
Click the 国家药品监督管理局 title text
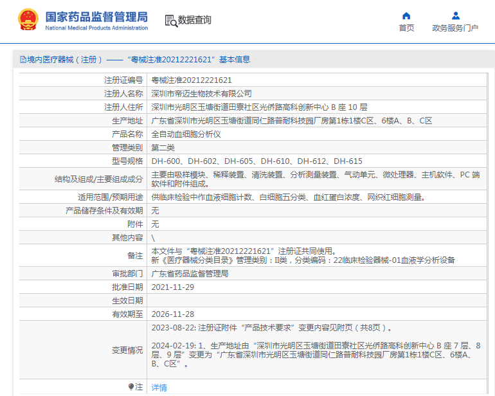(x=96, y=17)
